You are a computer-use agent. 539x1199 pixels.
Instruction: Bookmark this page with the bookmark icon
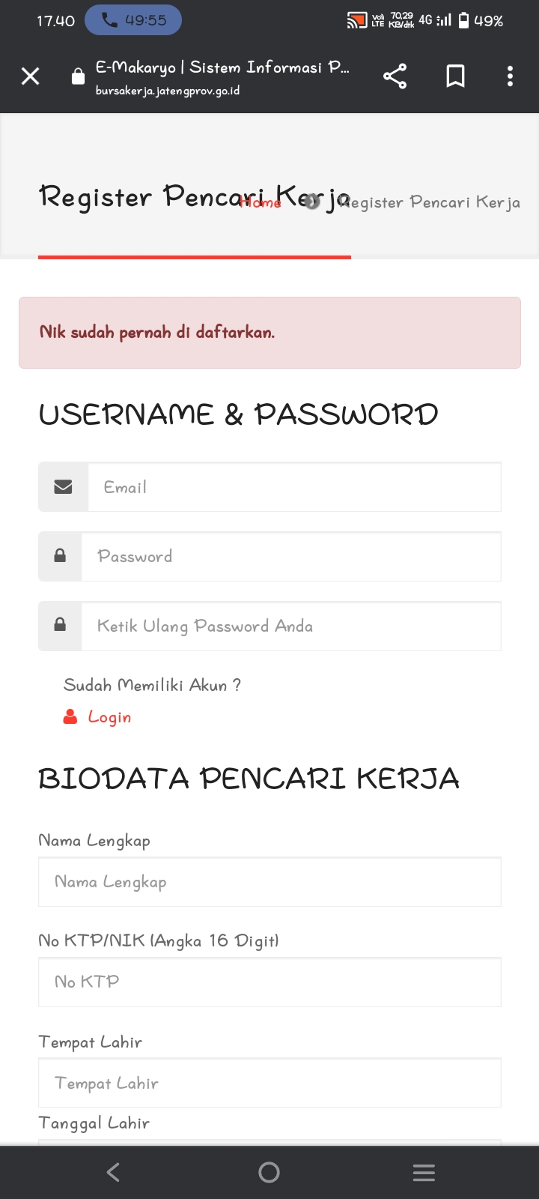tap(455, 76)
